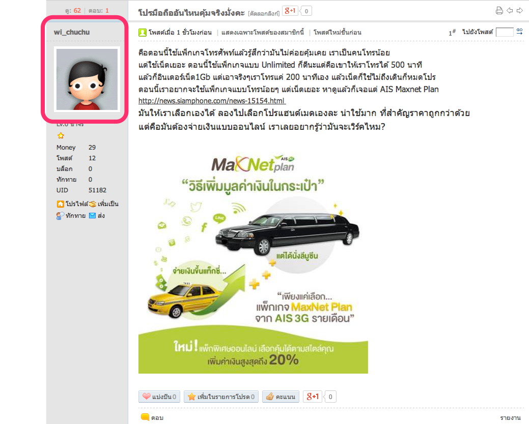This screenshot has width=529, height=424.
Task: Open the profile home icon link
Action: click(61, 204)
